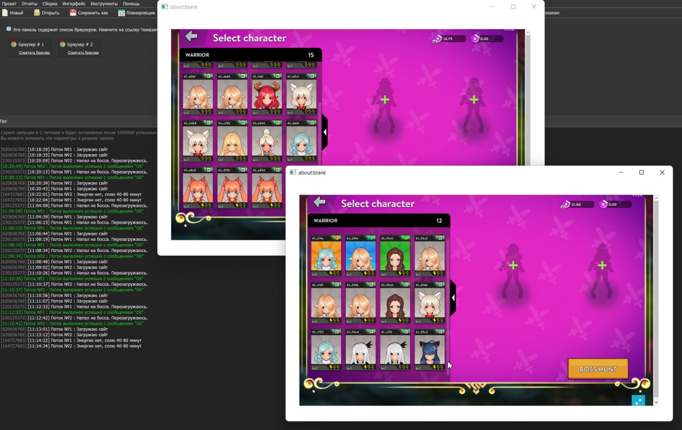Screen dimensions: 682x430
Task: Click the Сохранить как toolbar button
Action: [x=89, y=13]
